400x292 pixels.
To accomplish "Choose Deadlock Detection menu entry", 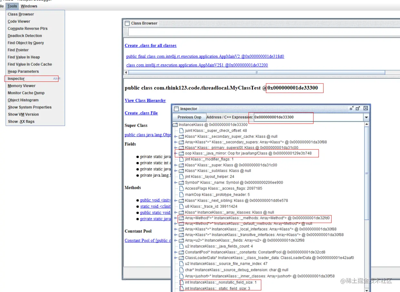I will click(35, 36).
